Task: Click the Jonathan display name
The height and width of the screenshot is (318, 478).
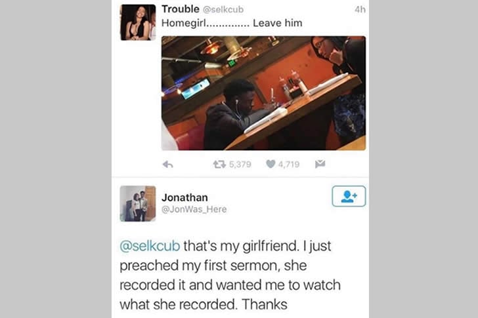Action: 185,197
